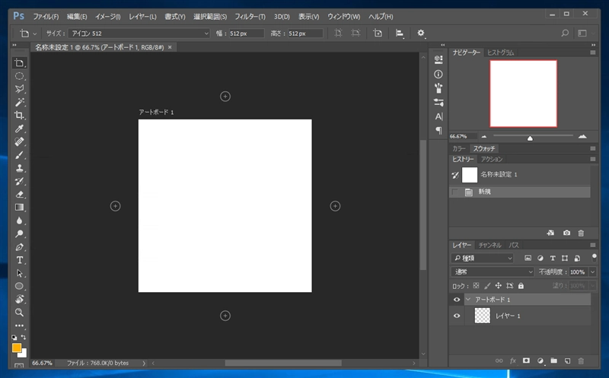Pick the Eyedropper tool
Screen dimensions: 609x378
click(20, 129)
